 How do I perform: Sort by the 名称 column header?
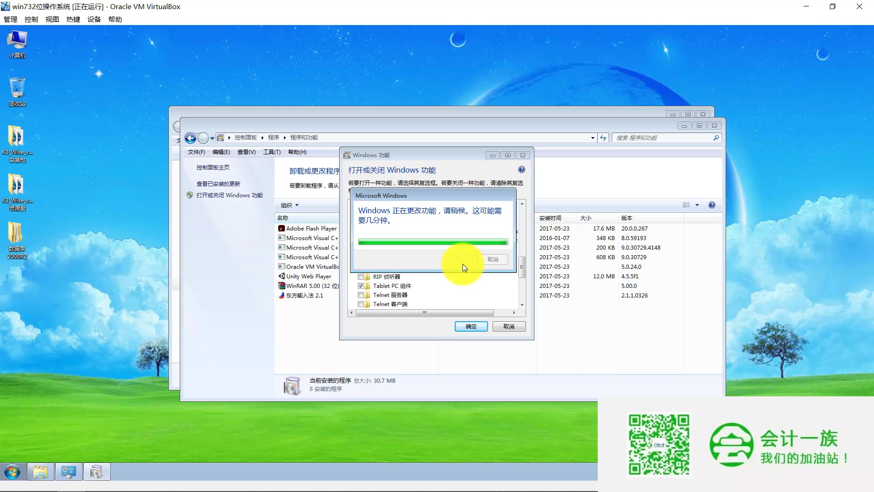[307, 218]
